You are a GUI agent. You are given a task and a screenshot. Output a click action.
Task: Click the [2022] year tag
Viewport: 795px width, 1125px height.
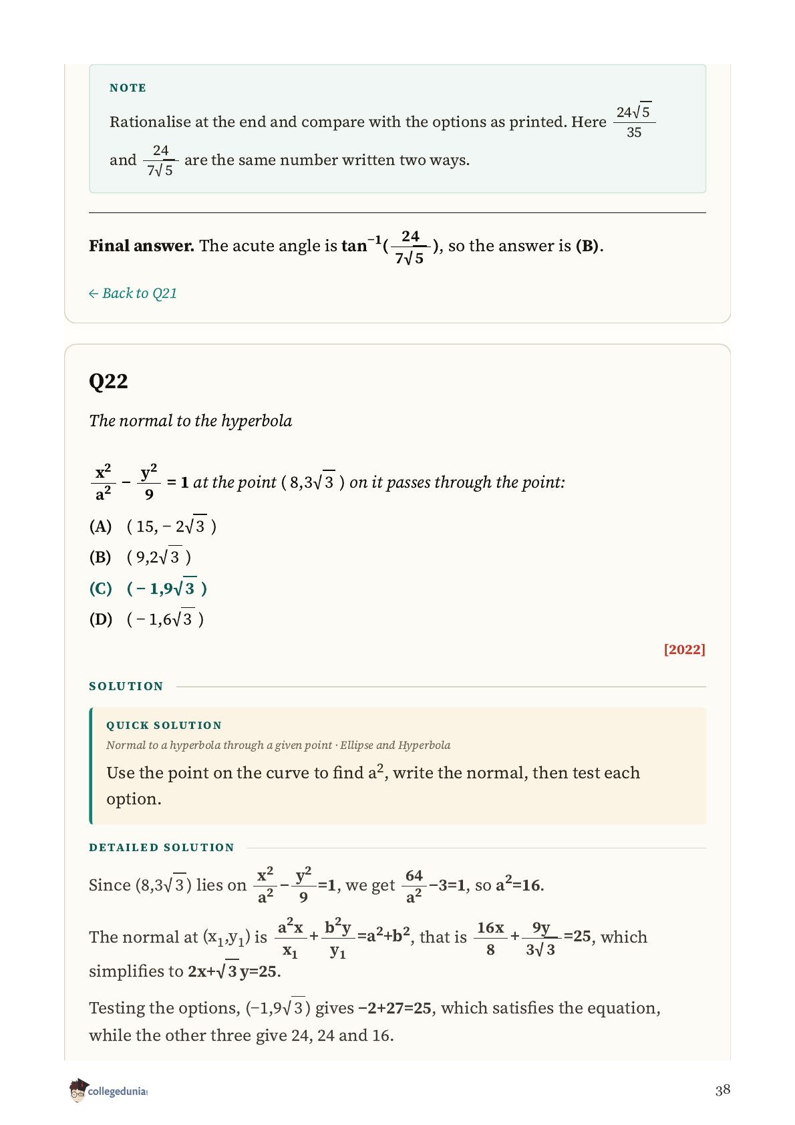[684, 649]
